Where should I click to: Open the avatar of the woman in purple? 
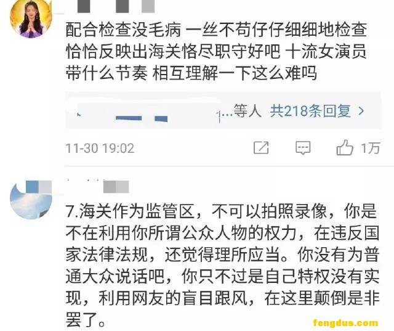pos(31,18)
